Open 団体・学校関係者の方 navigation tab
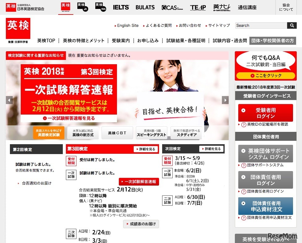Screen dimensions: 302x243 tap(273, 40)
